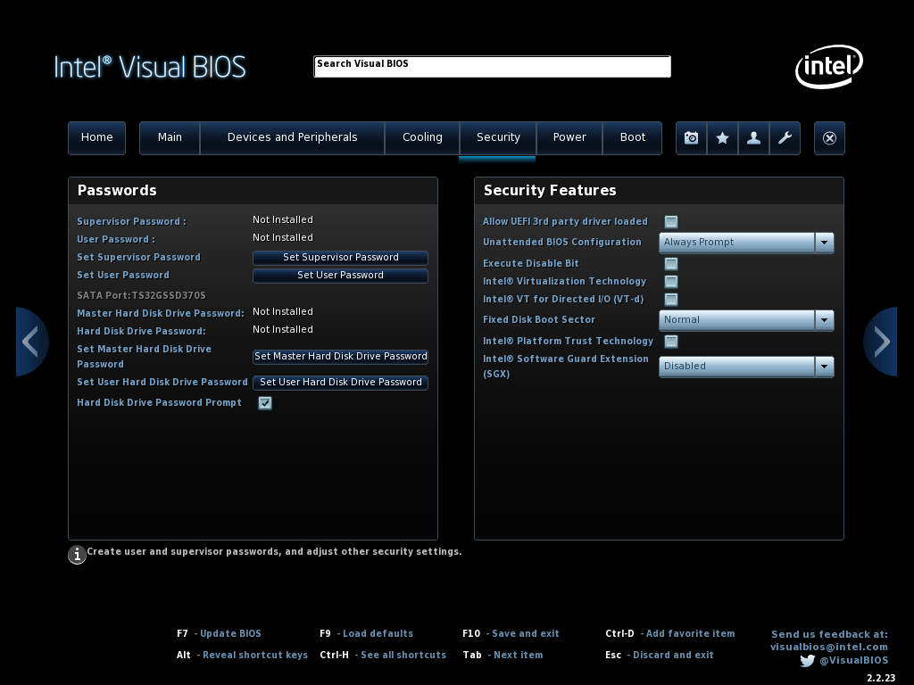
Task: Click the Search Visual BIOS field
Action: point(492,66)
